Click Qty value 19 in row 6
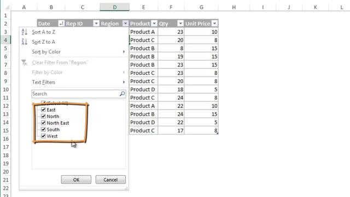Viewport: 350px width, 197px height. coord(171,56)
